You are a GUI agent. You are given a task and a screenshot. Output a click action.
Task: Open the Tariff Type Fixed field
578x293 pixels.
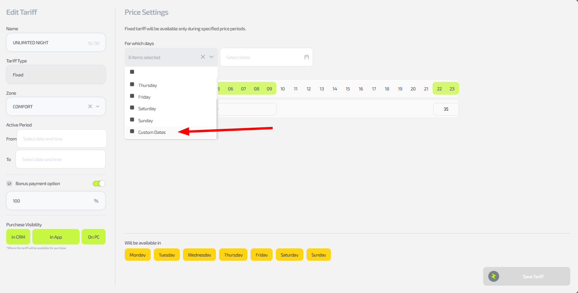click(56, 75)
